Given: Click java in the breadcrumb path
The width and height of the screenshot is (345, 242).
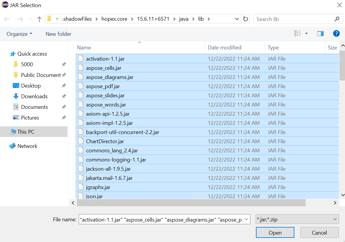Looking at the screenshot, I should (183, 19).
